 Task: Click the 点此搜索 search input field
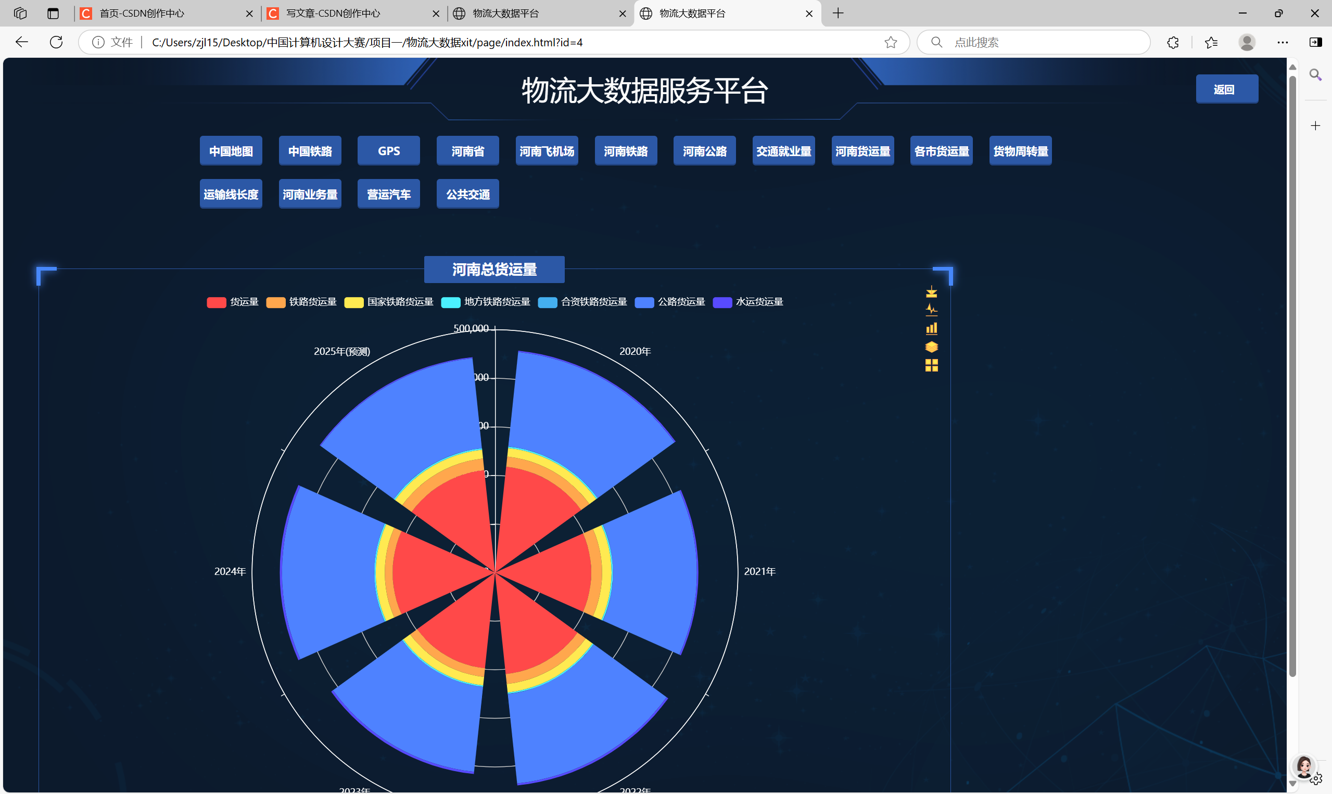1044,42
